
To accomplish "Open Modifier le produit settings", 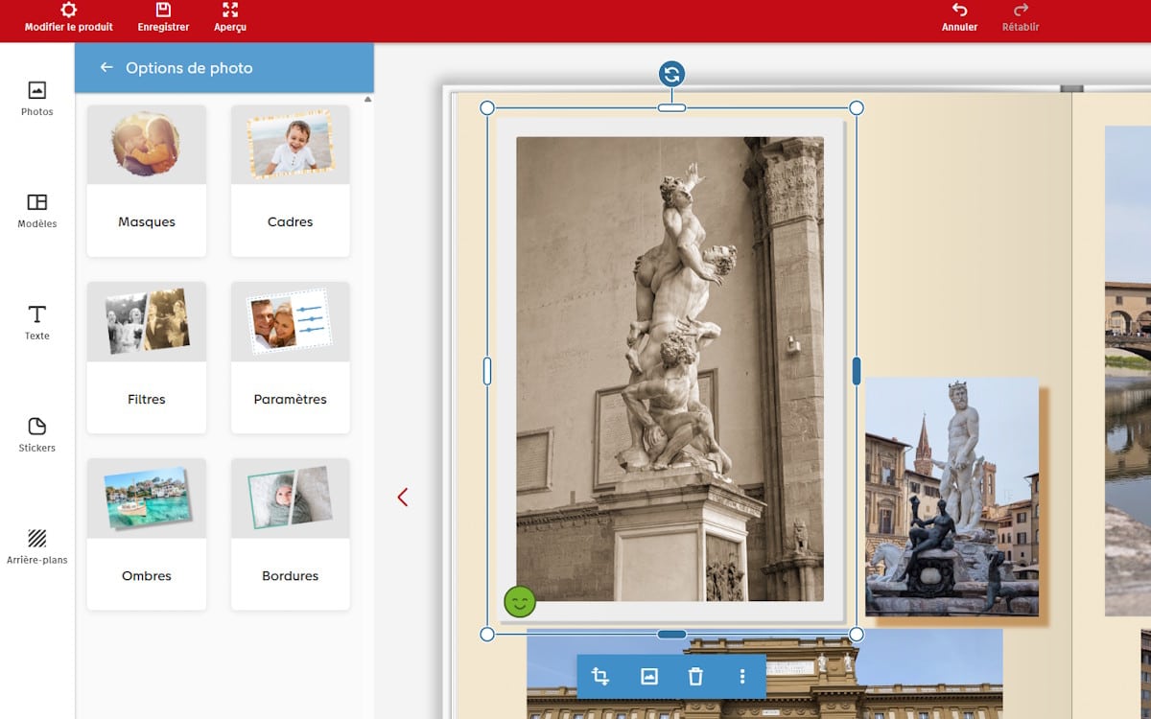I will pos(68,17).
